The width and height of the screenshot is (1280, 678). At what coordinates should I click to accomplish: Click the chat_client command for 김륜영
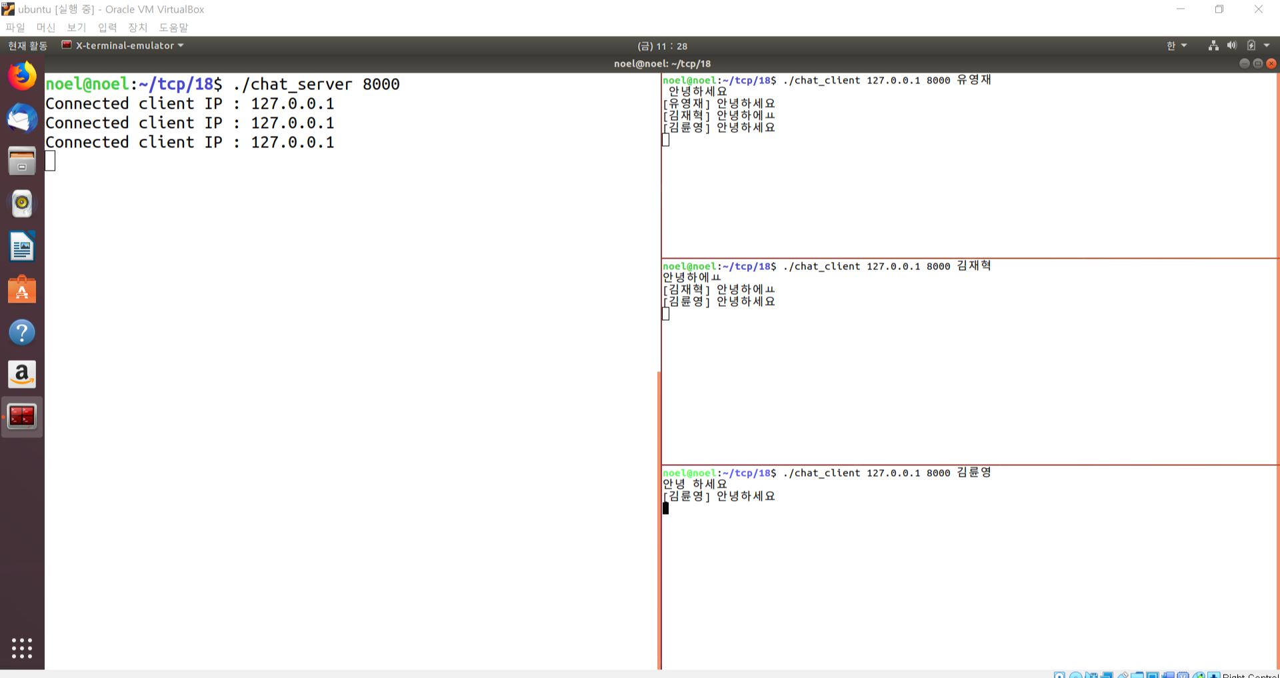point(887,473)
